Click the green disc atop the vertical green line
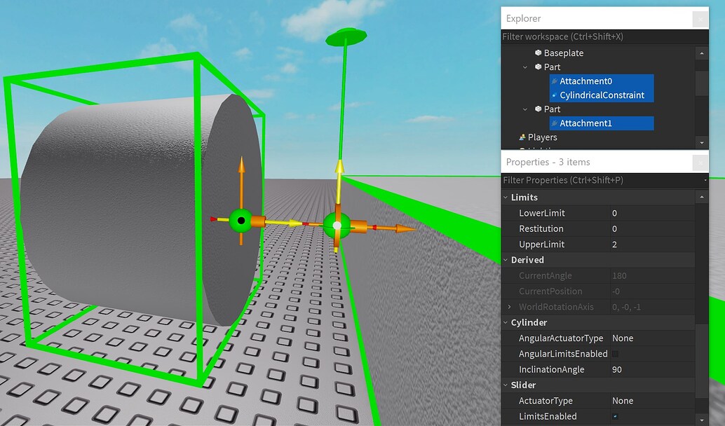Screen dimensions: 725x426 346,37
